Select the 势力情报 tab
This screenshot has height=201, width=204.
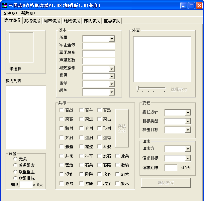point(12,20)
